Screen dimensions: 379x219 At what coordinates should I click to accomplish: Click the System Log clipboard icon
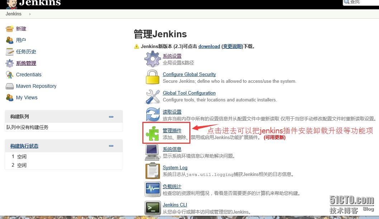click(x=152, y=171)
